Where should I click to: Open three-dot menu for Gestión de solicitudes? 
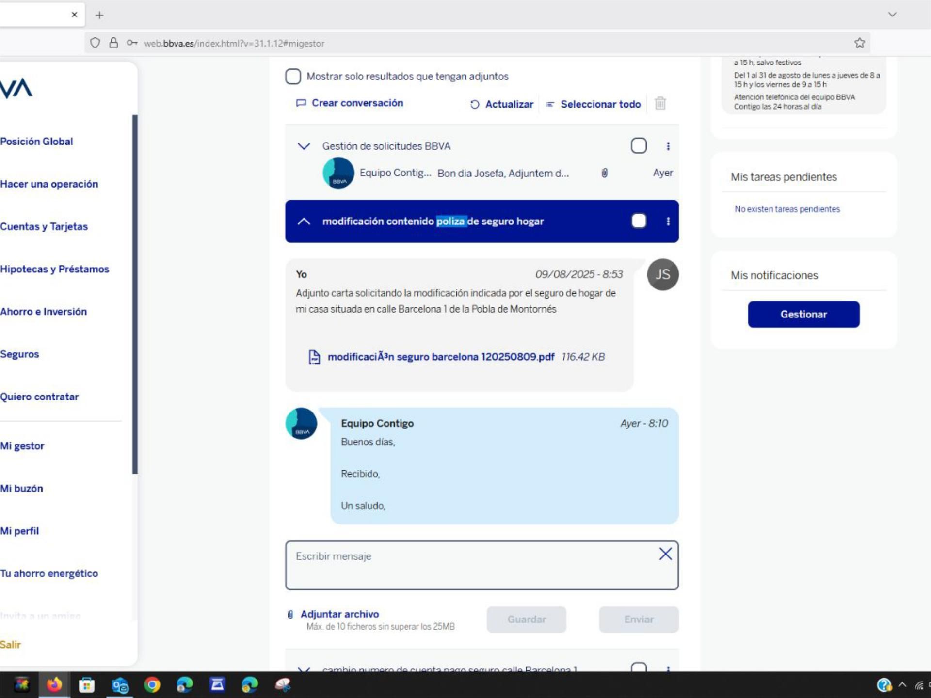pos(668,146)
